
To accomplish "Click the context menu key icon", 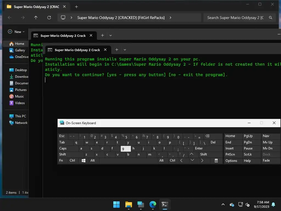I will (x=216, y=160).
